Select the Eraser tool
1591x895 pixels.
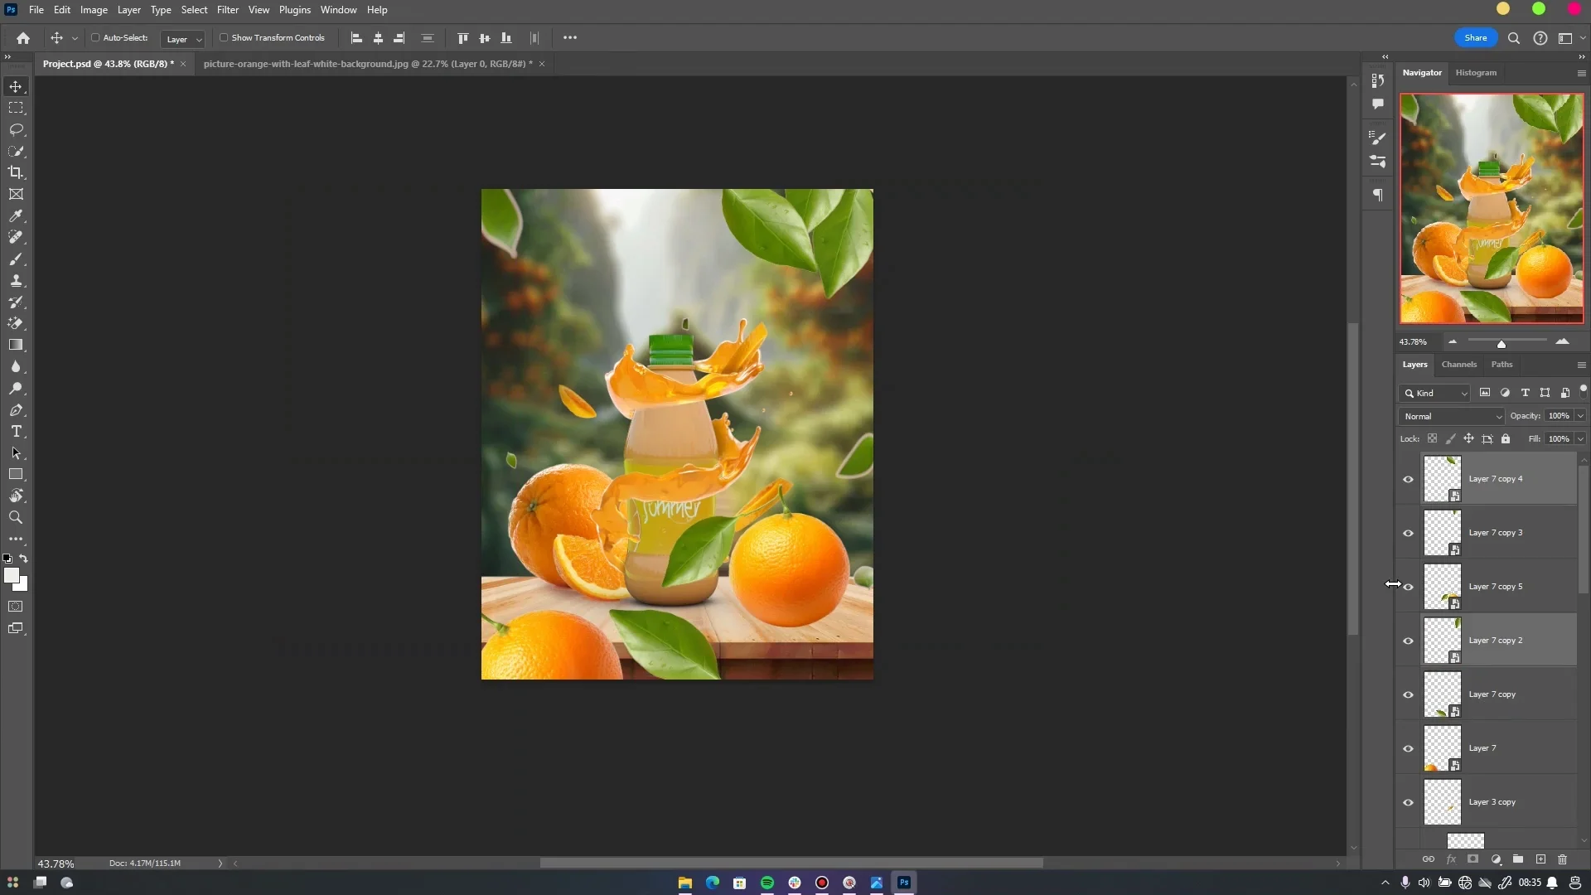click(16, 323)
